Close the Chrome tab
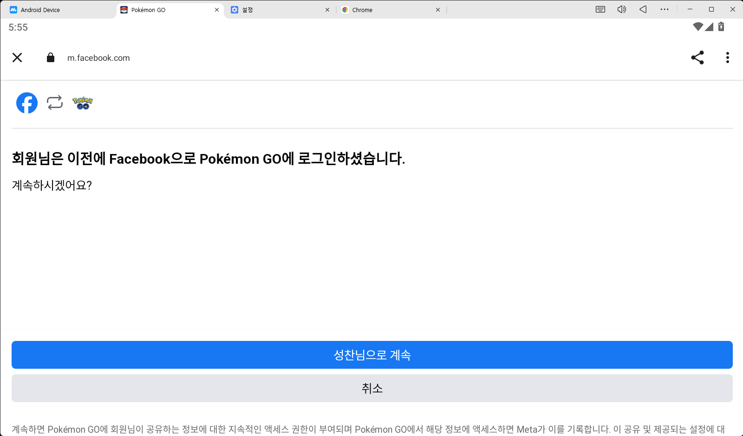This screenshot has width=743, height=436. (438, 10)
